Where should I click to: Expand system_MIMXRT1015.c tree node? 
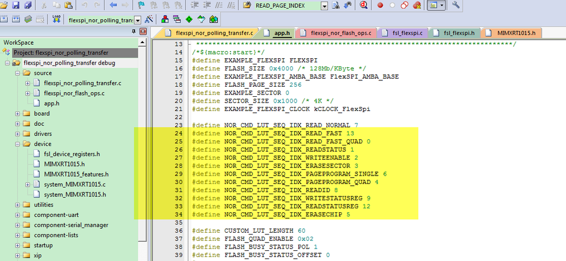click(x=27, y=185)
